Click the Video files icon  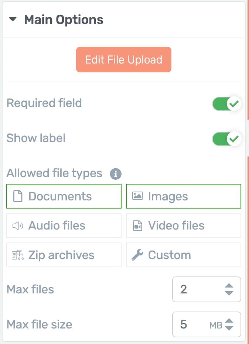click(137, 226)
